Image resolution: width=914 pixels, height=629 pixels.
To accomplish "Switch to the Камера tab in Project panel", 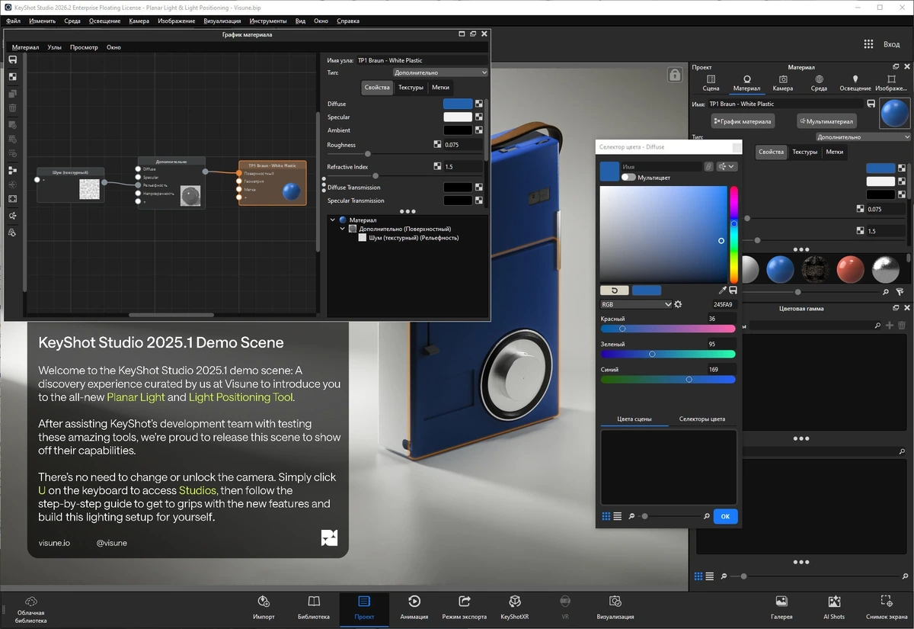I will pos(783,83).
